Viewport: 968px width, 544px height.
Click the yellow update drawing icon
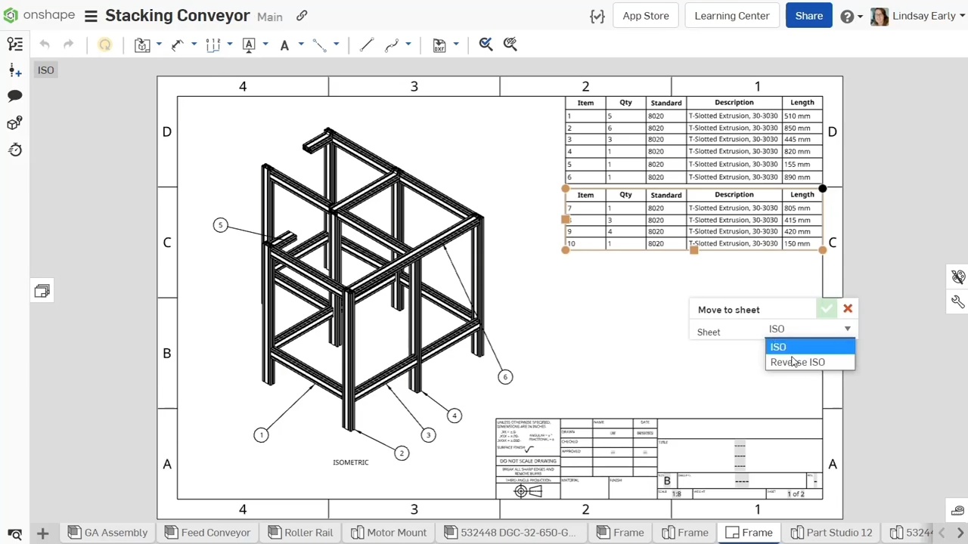(105, 45)
